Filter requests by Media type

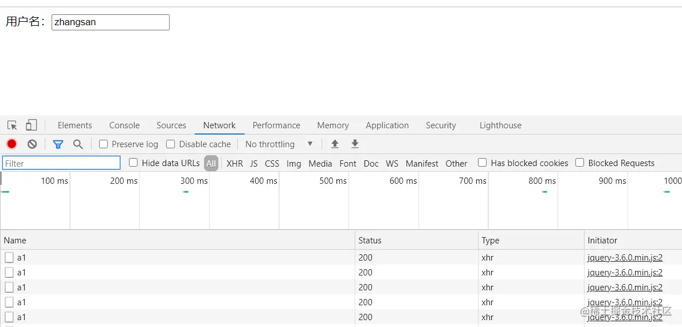click(320, 164)
